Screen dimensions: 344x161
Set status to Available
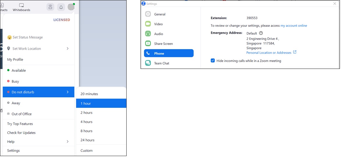(19, 70)
